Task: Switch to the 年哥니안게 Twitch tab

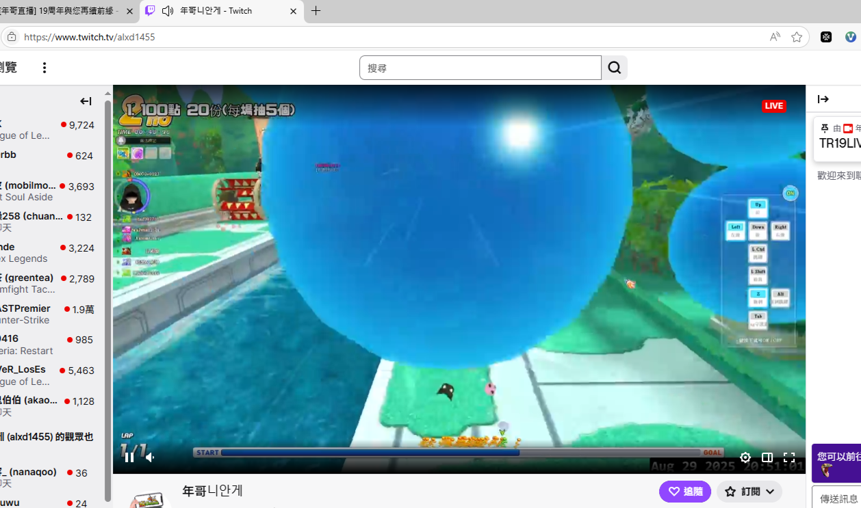Action: coord(216,11)
